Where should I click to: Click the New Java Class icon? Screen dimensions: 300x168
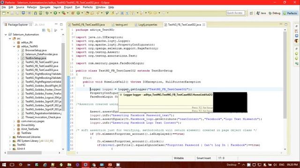(x=78, y=13)
